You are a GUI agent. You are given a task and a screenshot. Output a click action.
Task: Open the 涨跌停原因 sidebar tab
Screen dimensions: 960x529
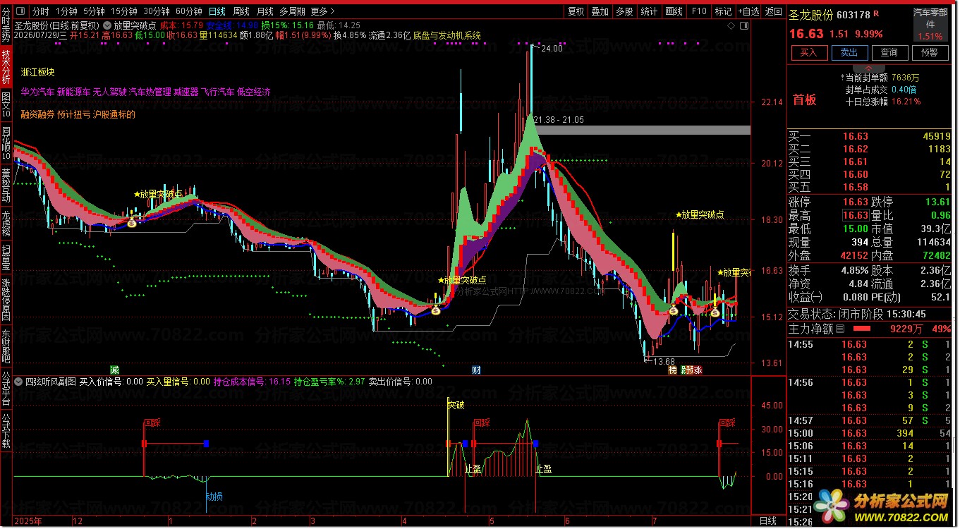point(6,298)
